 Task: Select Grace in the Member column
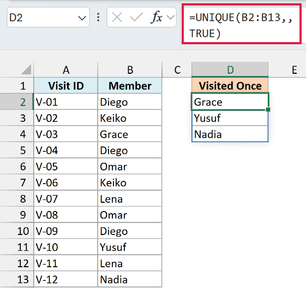point(130,134)
